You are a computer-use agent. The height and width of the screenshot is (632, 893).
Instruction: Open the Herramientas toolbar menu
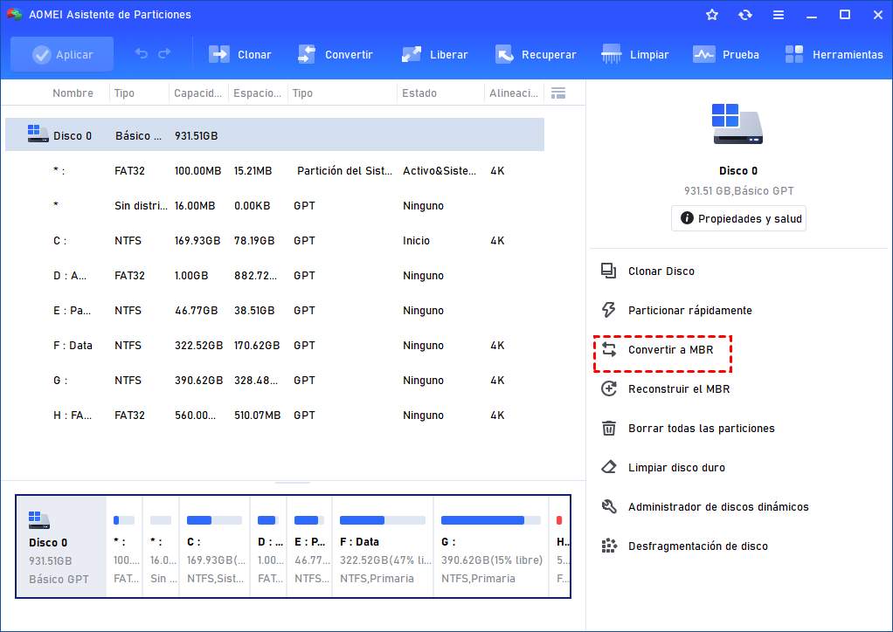834,55
